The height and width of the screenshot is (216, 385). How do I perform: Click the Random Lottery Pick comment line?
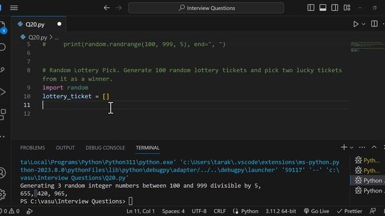coord(192,74)
